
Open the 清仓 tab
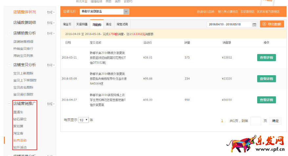tap(109, 25)
